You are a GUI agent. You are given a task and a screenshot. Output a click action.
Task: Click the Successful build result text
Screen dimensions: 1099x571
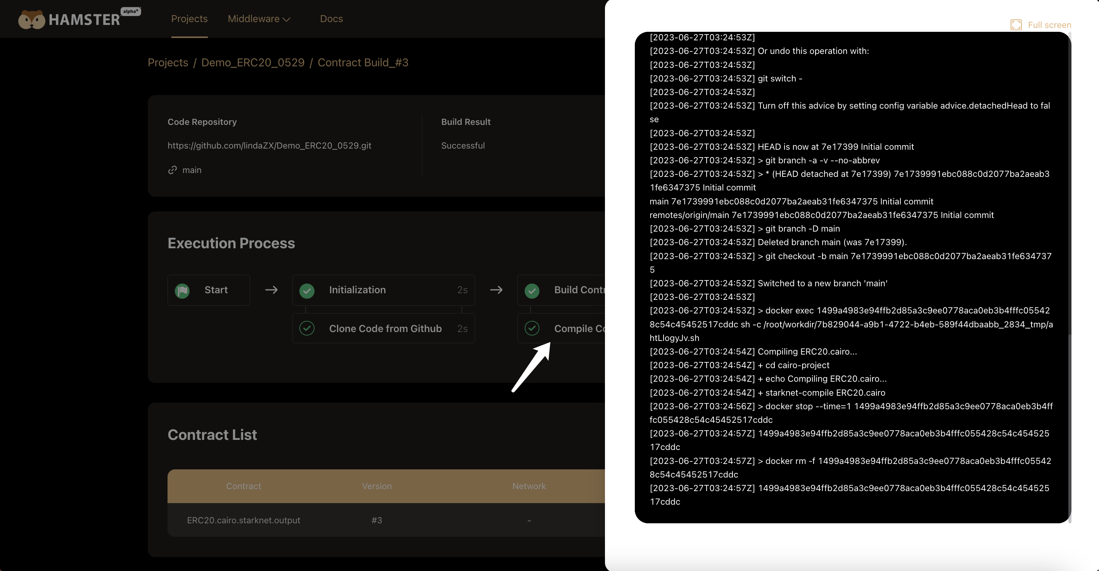pos(463,145)
